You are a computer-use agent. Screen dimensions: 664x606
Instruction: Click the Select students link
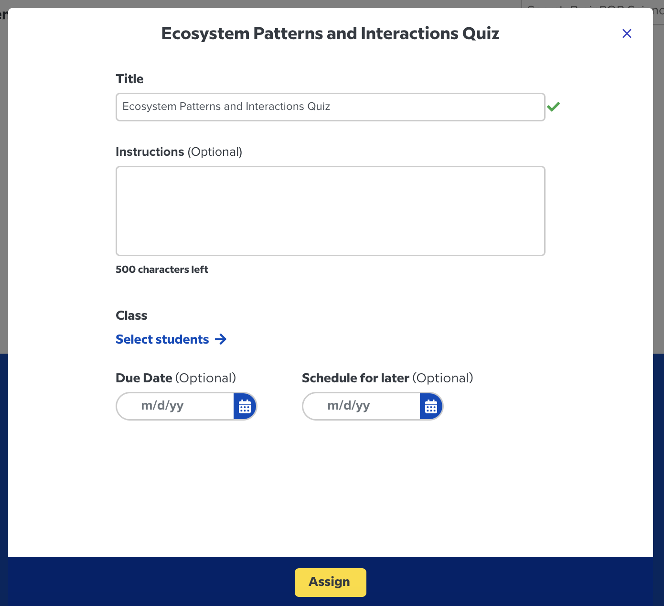(162, 339)
